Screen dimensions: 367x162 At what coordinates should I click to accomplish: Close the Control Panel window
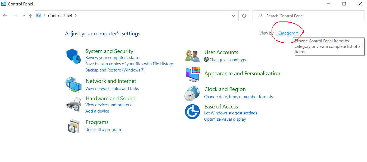pos(360,4)
